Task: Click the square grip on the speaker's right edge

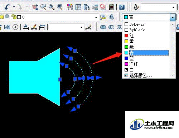Action: point(60,79)
